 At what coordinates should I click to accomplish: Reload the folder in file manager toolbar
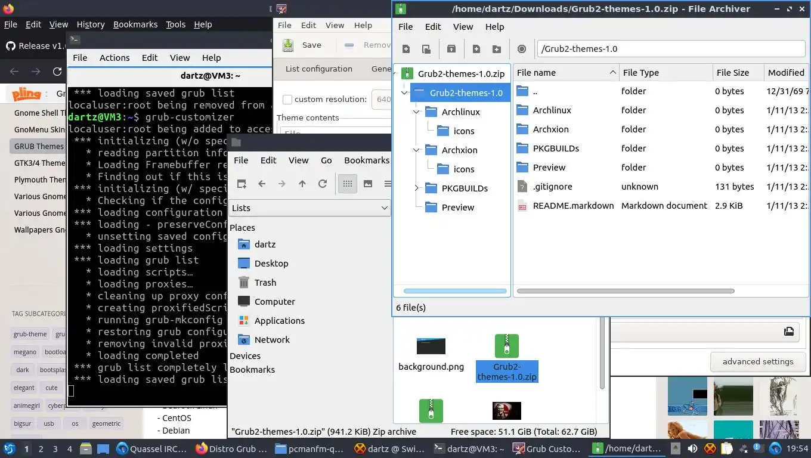[323, 184]
